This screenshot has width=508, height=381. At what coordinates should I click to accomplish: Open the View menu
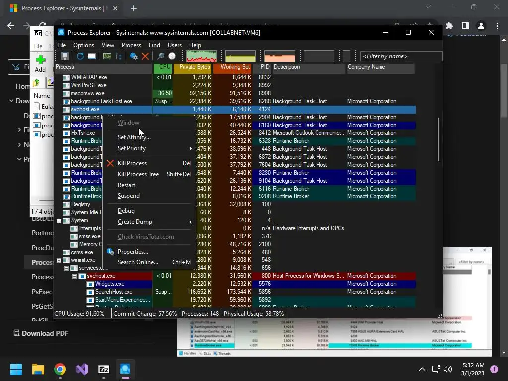point(108,45)
